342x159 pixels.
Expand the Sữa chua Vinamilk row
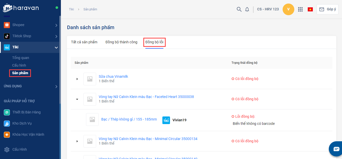[77, 79]
